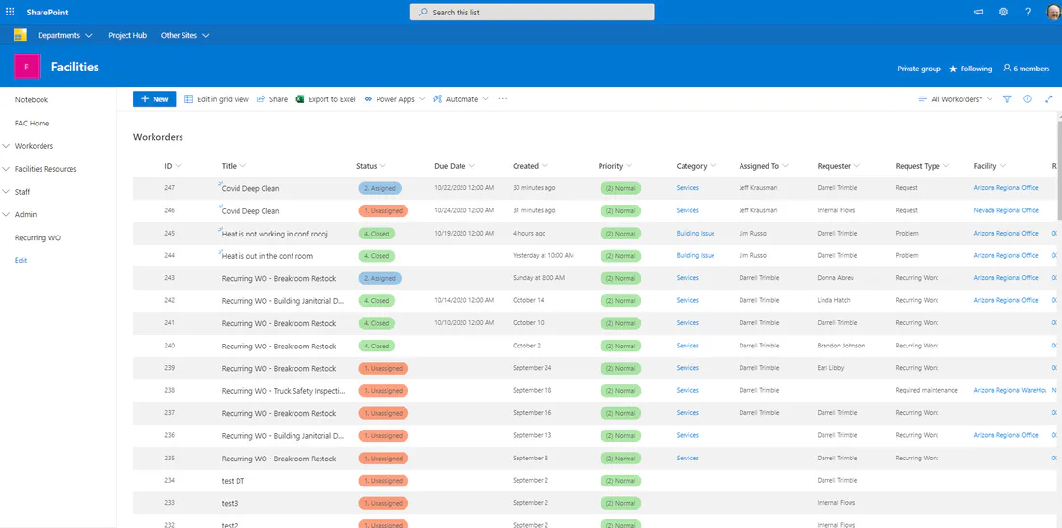Screen dimensions: 1062x528
Task: Click Donna Abreu requester cell
Action: (x=836, y=278)
